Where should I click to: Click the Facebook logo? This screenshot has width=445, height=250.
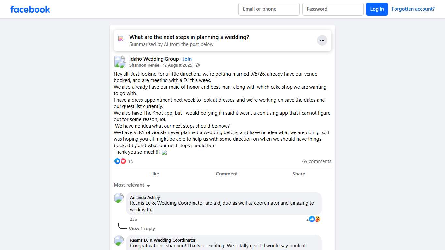tap(30, 9)
